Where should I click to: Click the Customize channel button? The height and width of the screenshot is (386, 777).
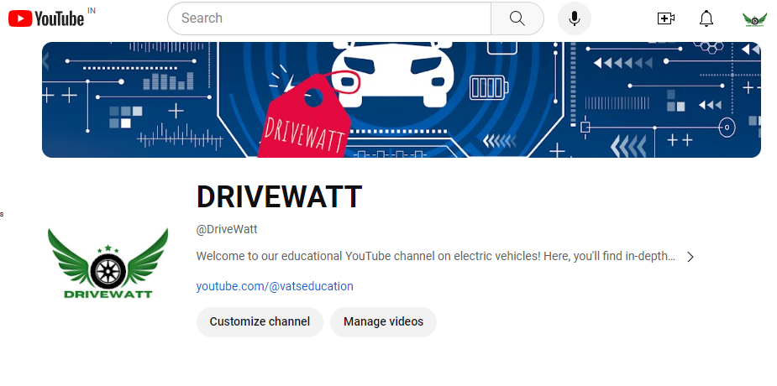coord(260,322)
